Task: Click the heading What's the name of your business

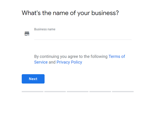Action: [70, 13]
